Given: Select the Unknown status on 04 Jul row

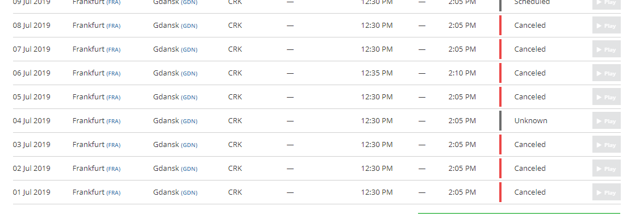Looking at the screenshot, I should 530,120.
